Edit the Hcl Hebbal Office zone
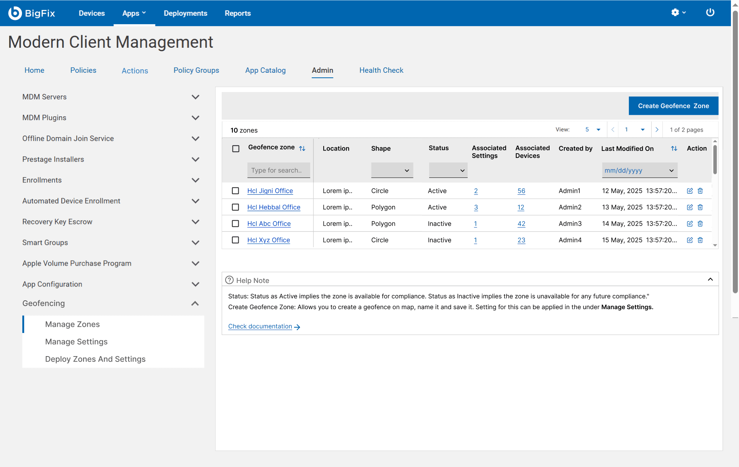The image size is (739, 467). click(690, 207)
